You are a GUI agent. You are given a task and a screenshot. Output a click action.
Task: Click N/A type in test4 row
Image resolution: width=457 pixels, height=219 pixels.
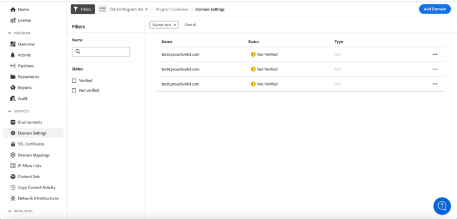pyautogui.click(x=338, y=69)
